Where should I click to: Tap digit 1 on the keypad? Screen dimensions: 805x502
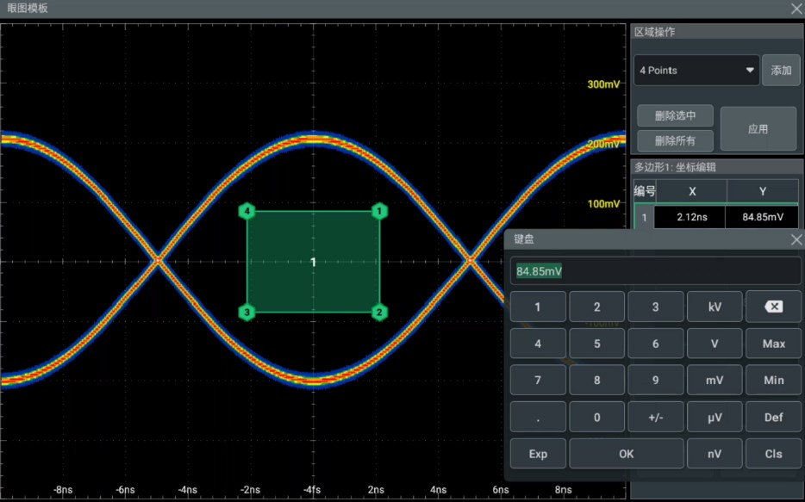538,307
